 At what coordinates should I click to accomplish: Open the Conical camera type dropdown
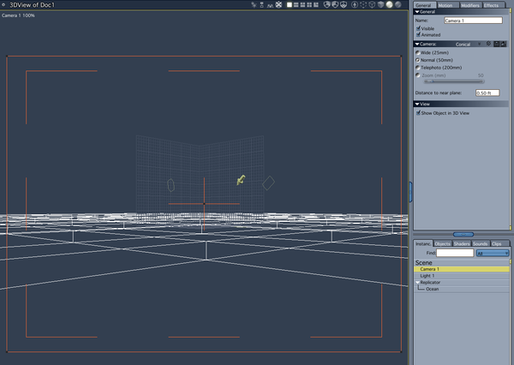tap(468, 44)
